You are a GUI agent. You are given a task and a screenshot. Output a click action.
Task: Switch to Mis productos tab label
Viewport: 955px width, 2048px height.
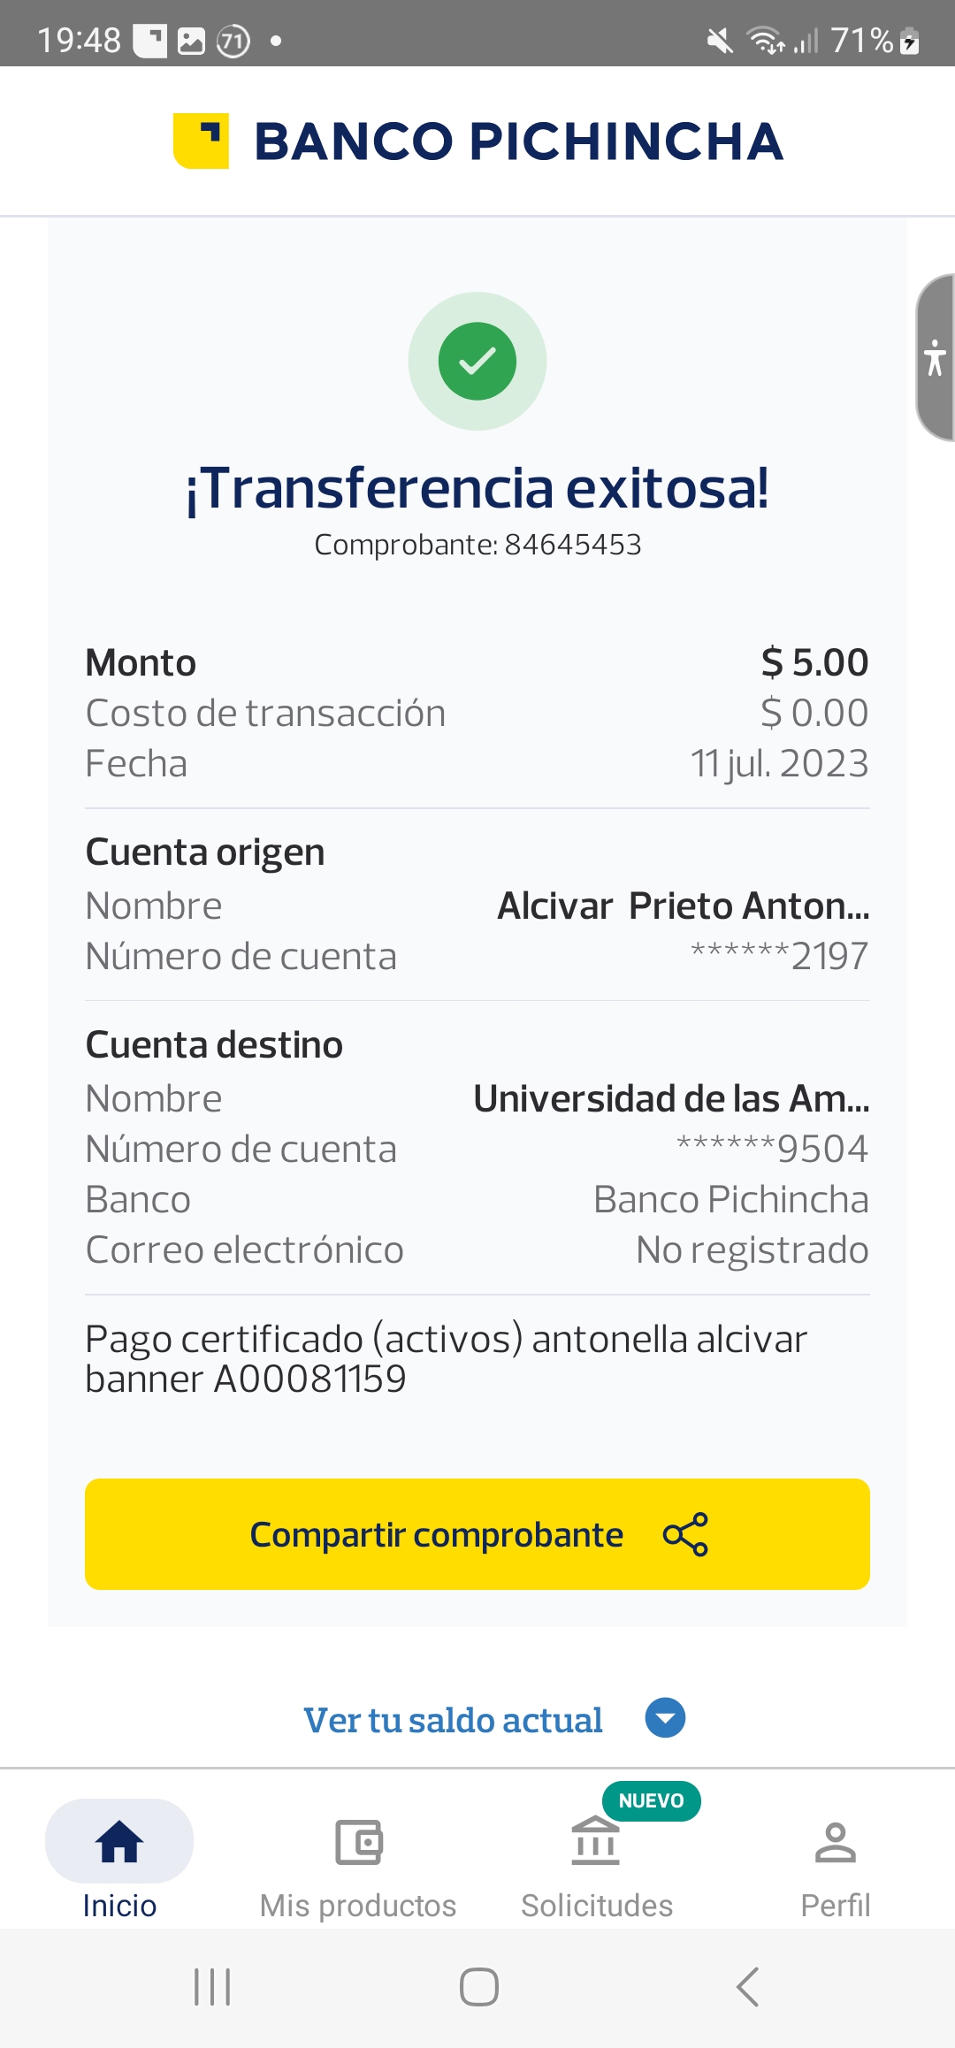pyautogui.click(x=358, y=1906)
